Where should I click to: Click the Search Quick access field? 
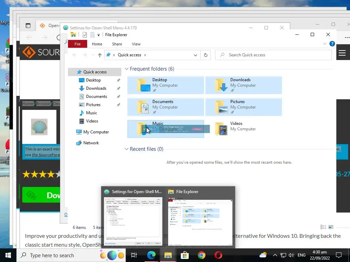click(273, 55)
